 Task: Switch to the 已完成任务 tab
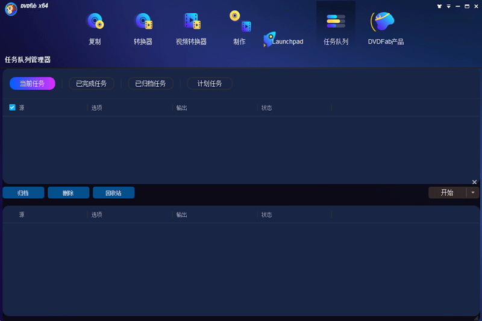tap(91, 84)
